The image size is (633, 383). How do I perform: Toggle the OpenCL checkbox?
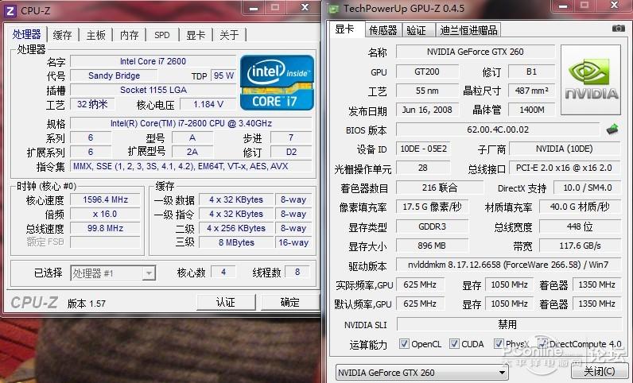pyautogui.click(x=404, y=343)
